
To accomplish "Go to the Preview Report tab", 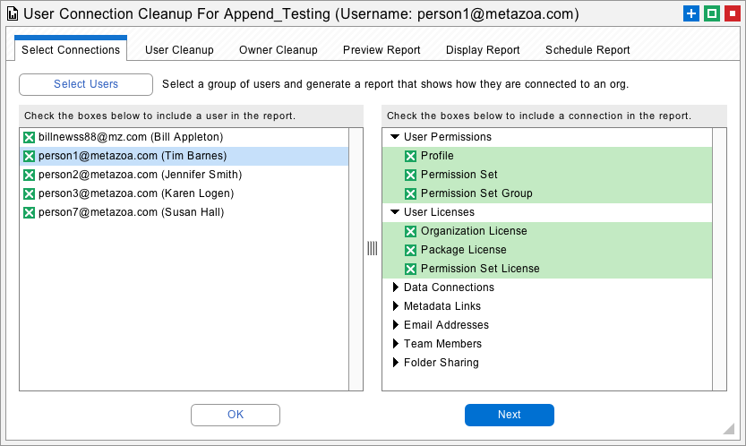I will (382, 50).
